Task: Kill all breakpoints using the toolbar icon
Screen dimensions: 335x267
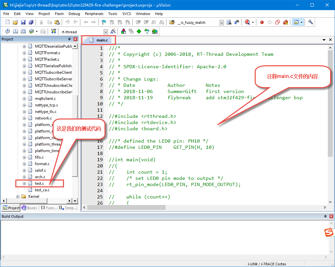Action: [285, 22]
